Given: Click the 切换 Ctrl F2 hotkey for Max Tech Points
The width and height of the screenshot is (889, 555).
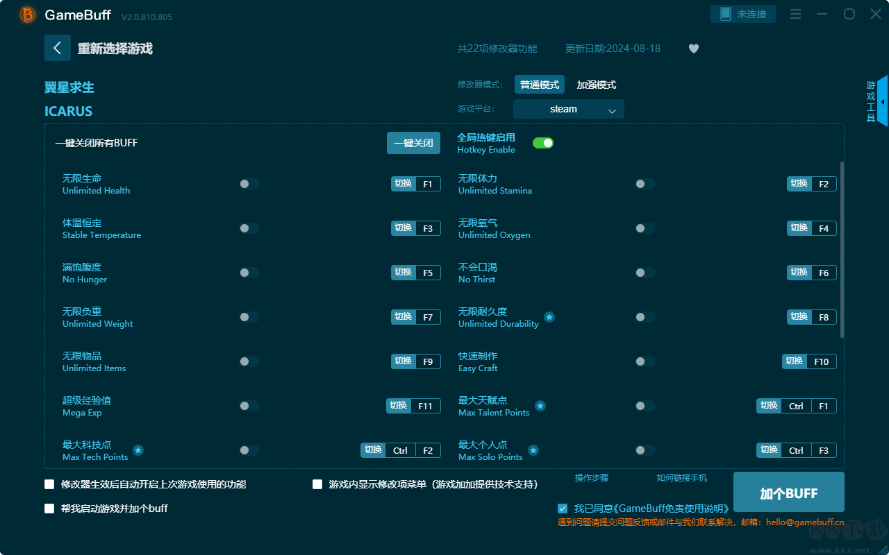Looking at the screenshot, I should tap(401, 450).
